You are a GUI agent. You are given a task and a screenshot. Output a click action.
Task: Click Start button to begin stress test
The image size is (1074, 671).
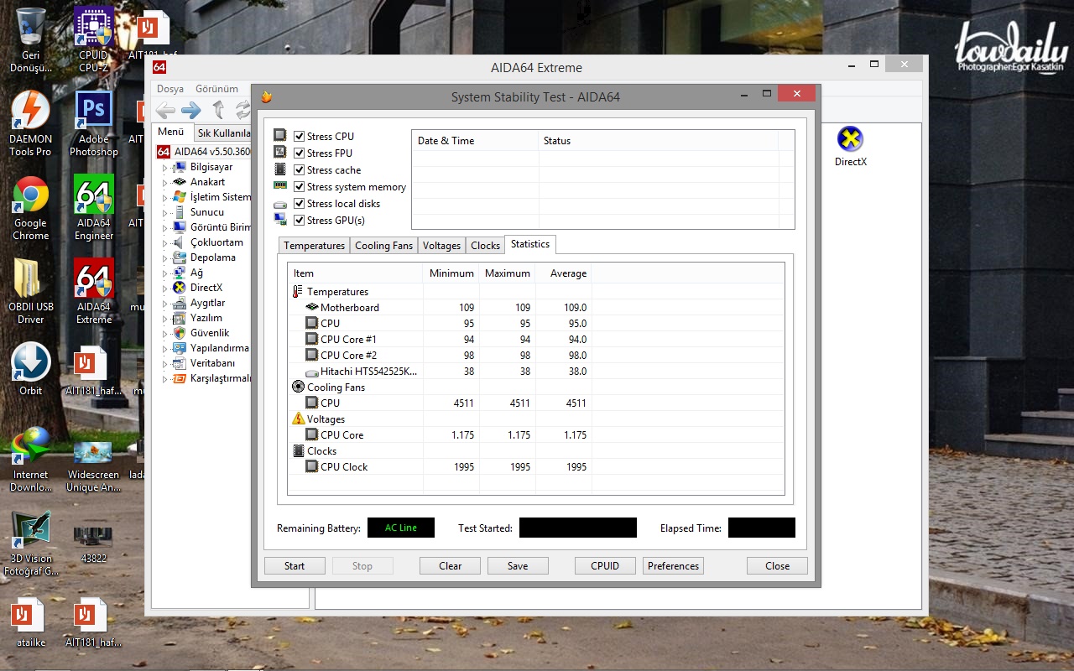click(295, 566)
